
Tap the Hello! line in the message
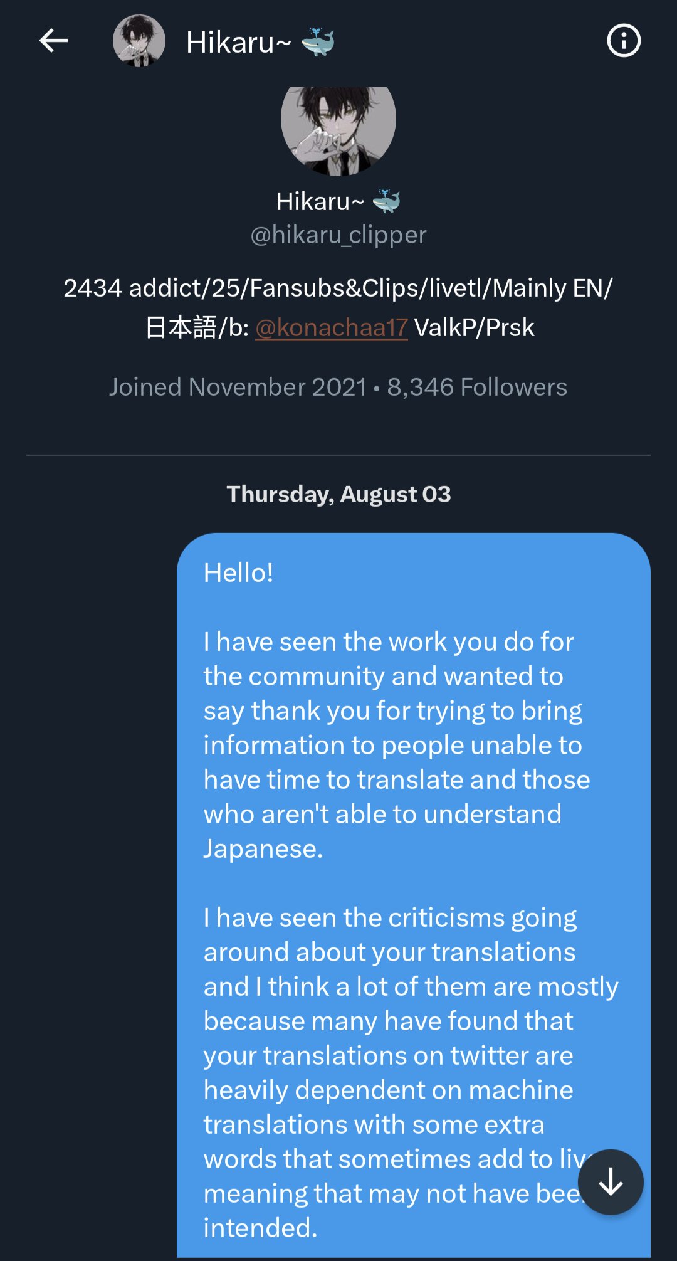tap(238, 572)
